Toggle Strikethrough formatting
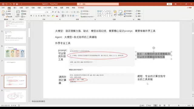The image size is (194, 109). coord(42,16)
